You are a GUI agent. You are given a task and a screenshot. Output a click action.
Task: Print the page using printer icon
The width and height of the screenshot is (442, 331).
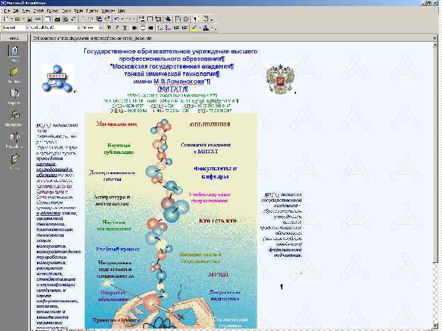point(57,19)
